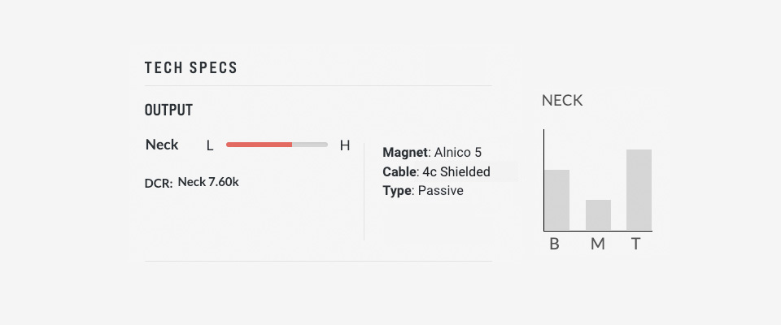The image size is (781, 325).
Task: Click the H high-end marker
Action: [345, 145]
